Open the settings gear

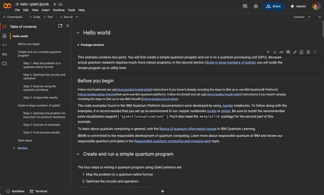pyautogui.click(x=256, y=6)
